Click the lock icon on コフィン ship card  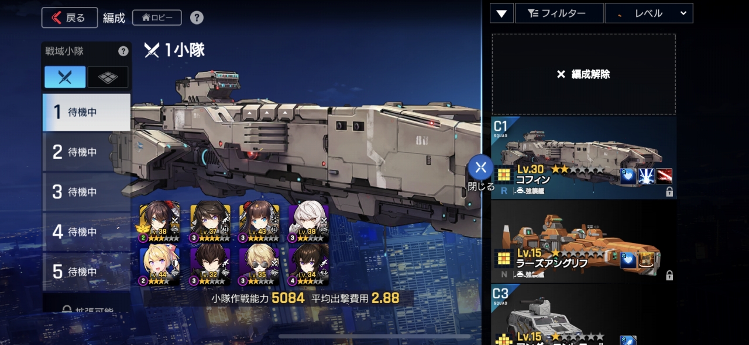click(669, 192)
